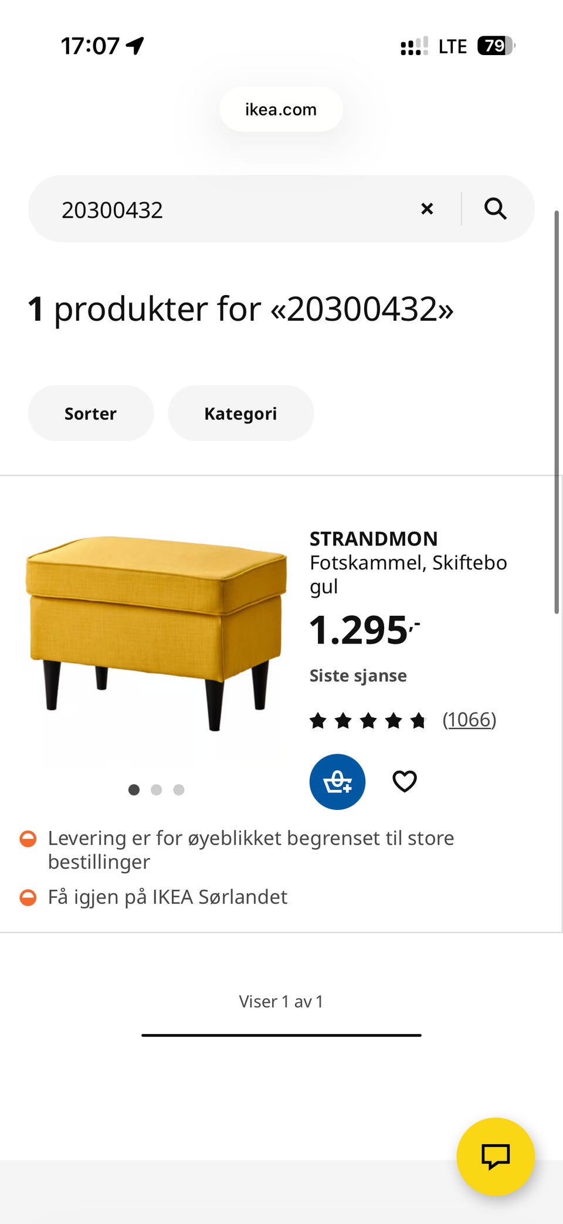Screen dimensions: 563x1224
Task: Open the yellow footstool product image
Action: click(x=156, y=632)
